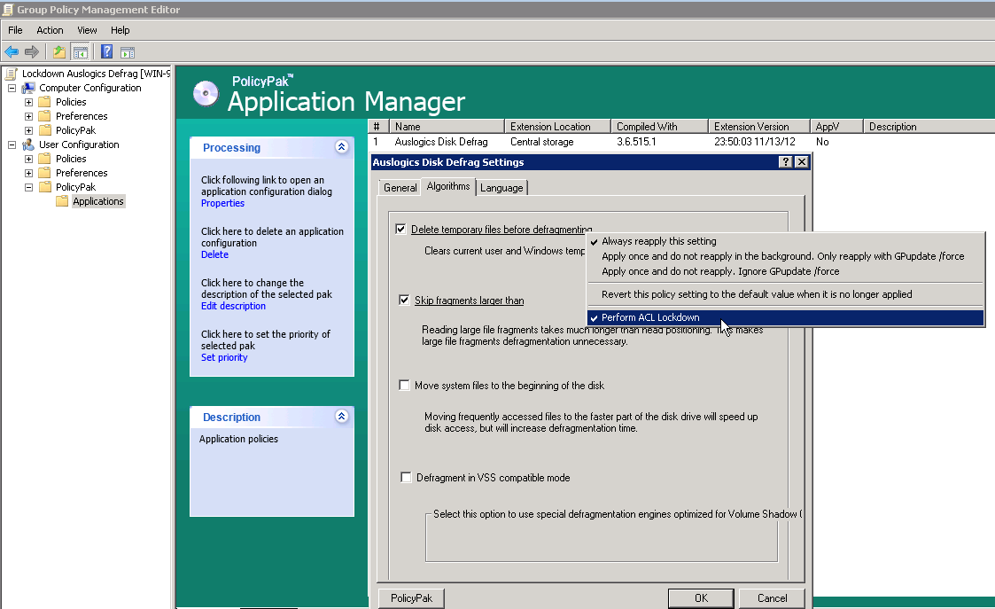Image resolution: width=995 pixels, height=609 pixels.
Task: Click the User Configuration node icon
Action: pos(28,144)
